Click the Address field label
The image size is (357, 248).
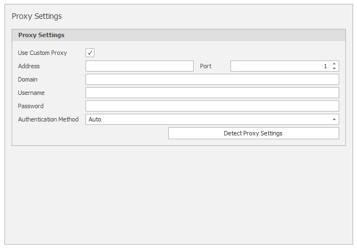(29, 66)
